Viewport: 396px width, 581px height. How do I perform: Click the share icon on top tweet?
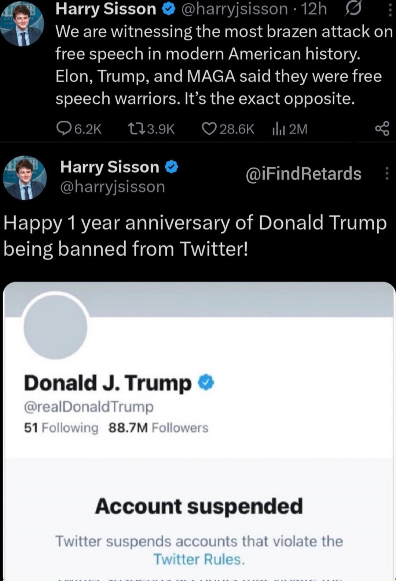point(382,129)
